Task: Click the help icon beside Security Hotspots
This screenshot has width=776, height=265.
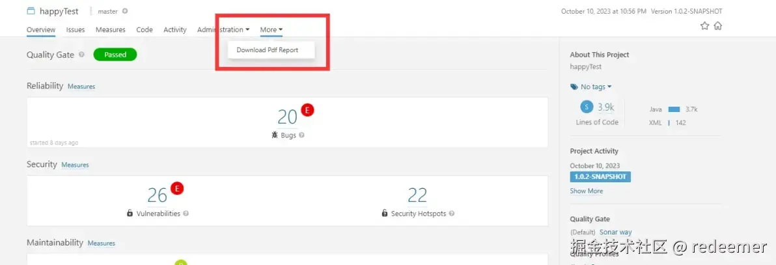Action: (x=451, y=214)
